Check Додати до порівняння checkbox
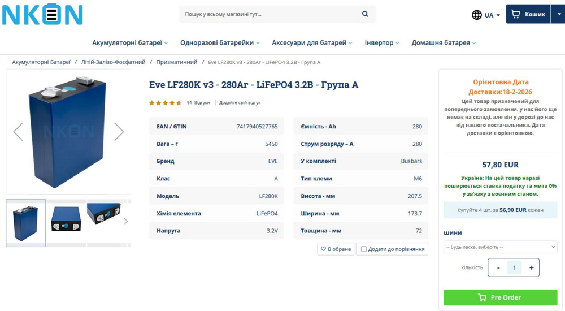The image size is (565, 311). click(364, 249)
